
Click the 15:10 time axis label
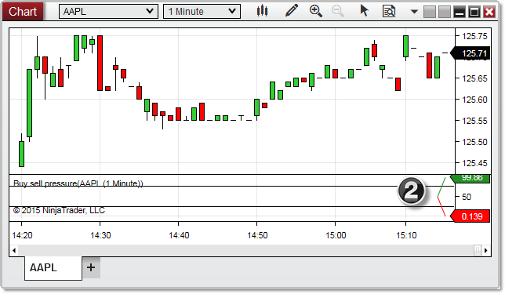tap(406, 235)
